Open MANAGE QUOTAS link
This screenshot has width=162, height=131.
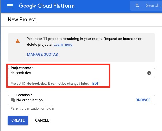pos(42,55)
